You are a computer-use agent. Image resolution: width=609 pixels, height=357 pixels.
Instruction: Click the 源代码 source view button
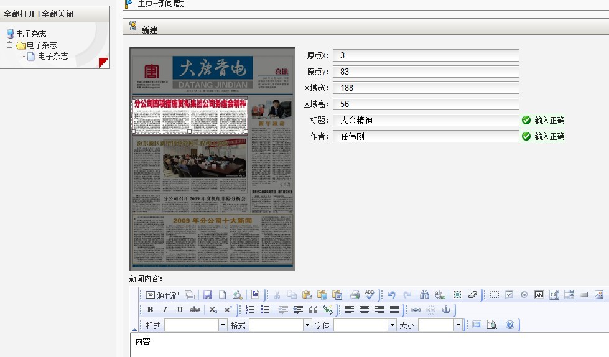point(162,295)
